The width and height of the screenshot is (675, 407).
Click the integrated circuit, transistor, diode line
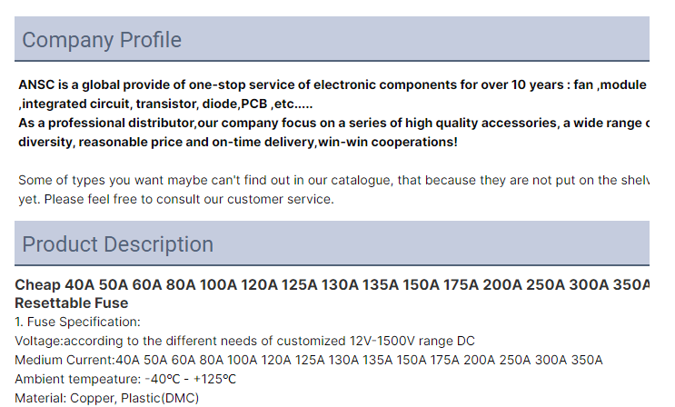click(165, 104)
